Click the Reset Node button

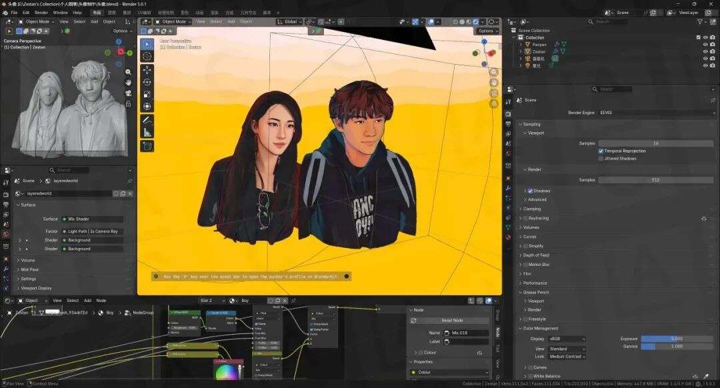[452, 321]
